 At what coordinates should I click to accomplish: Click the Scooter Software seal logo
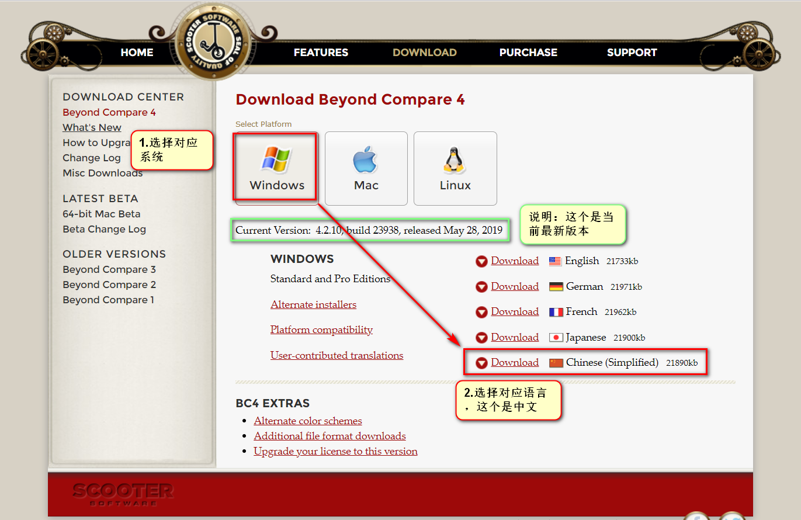213,41
